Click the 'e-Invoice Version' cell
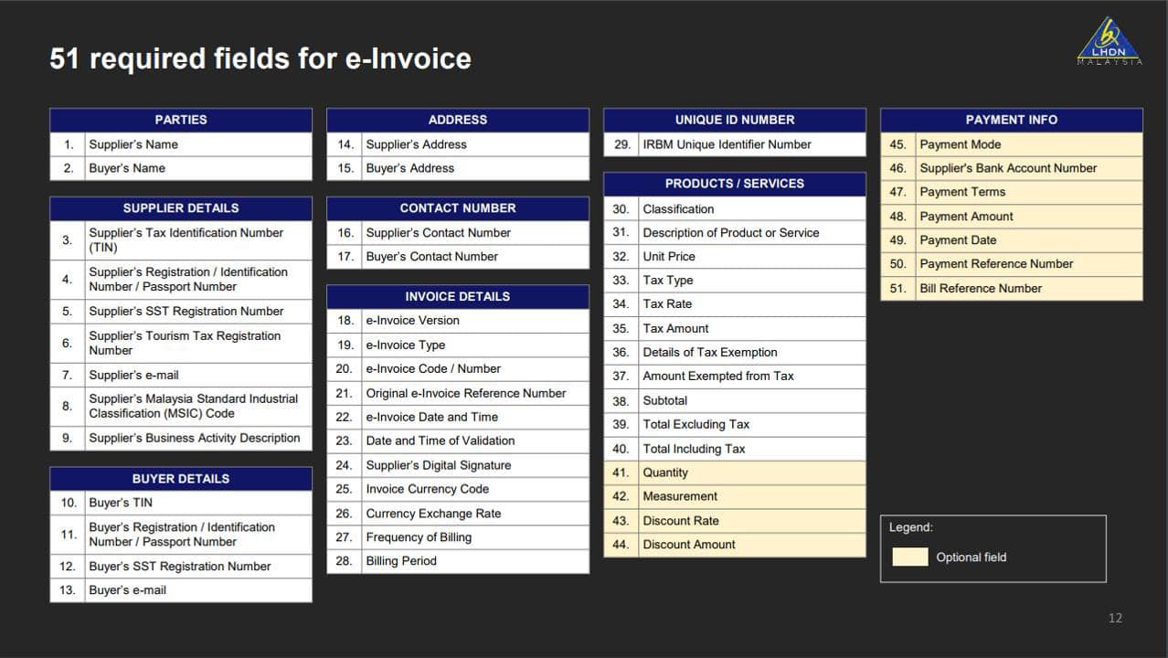 pyautogui.click(x=475, y=321)
